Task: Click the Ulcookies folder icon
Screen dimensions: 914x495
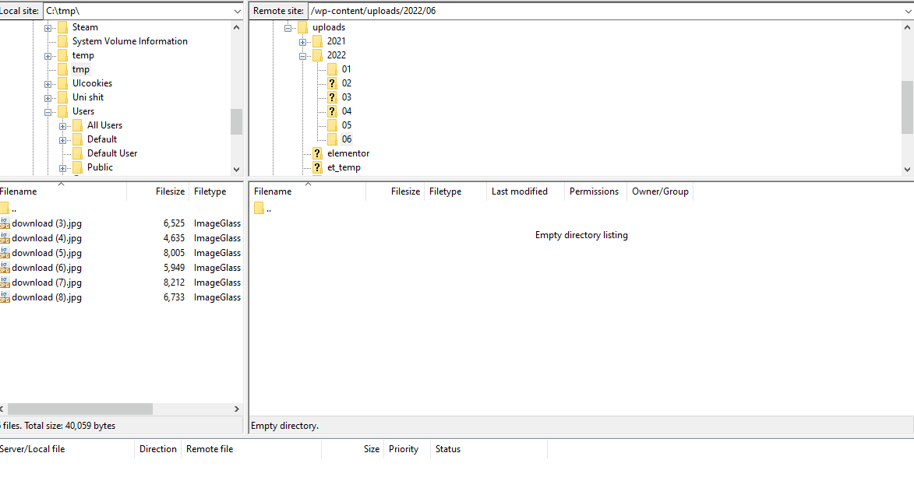Action: (63, 83)
